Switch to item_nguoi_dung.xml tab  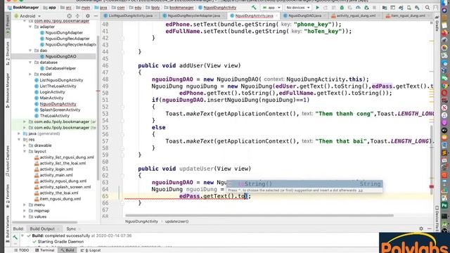coord(408,15)
